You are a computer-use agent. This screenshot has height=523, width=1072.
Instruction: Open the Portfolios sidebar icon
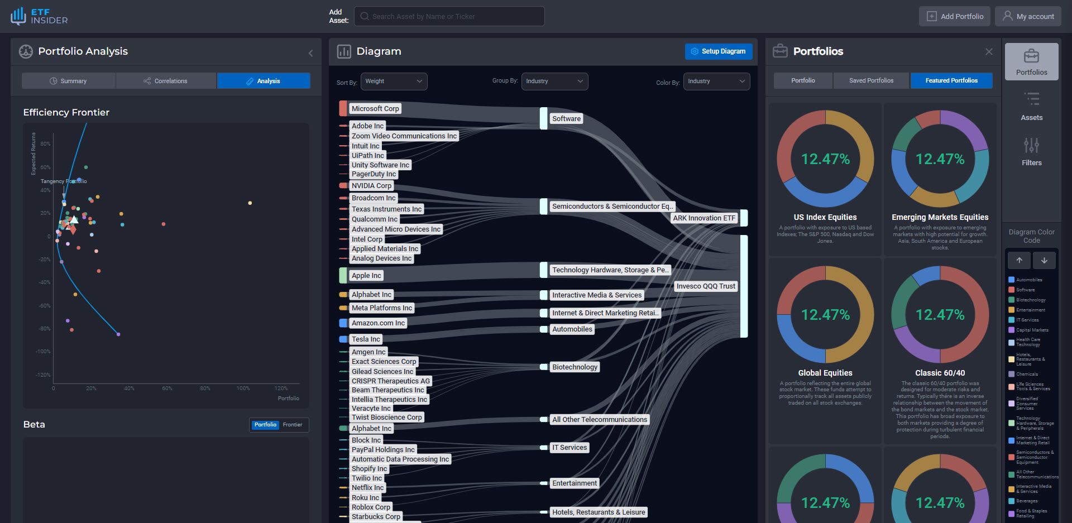[x=1031, y=61]
